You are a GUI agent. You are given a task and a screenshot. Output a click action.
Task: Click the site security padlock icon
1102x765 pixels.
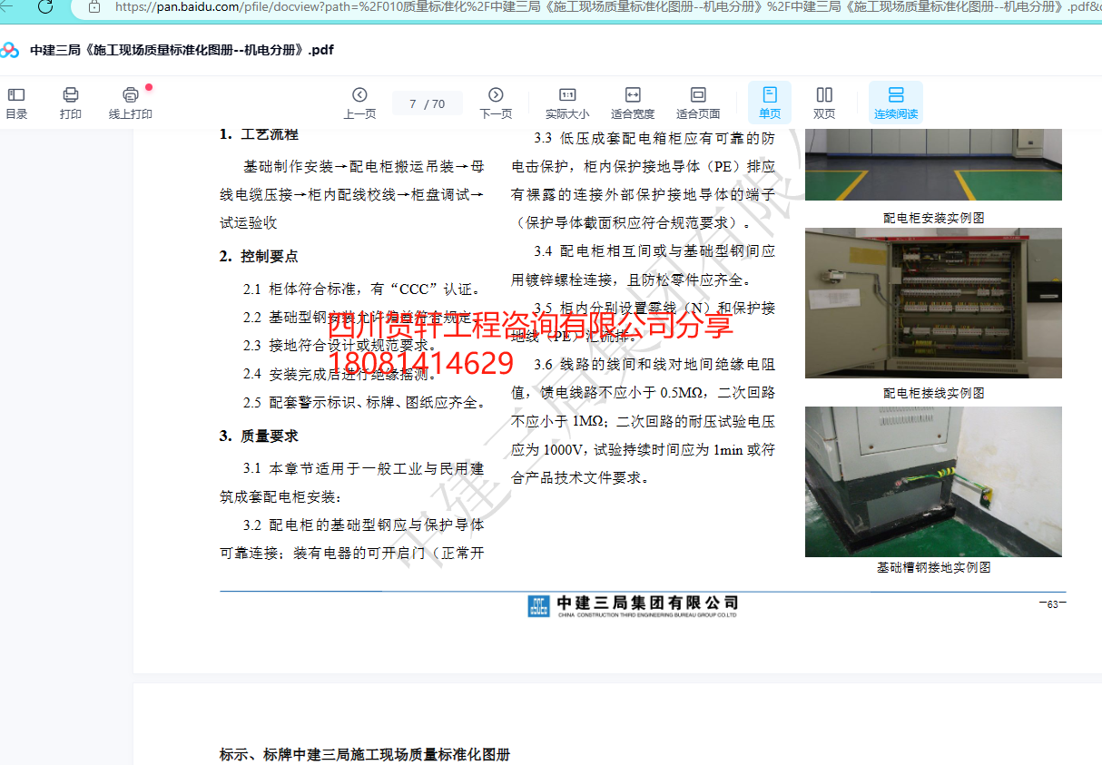point(94,6)
